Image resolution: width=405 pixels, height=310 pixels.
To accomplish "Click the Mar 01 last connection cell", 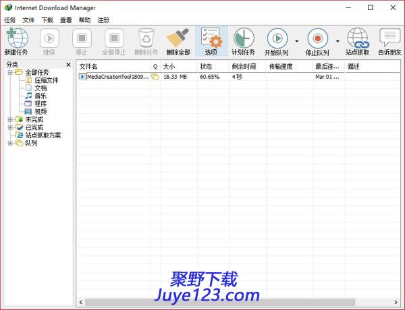I will [327, 77].
